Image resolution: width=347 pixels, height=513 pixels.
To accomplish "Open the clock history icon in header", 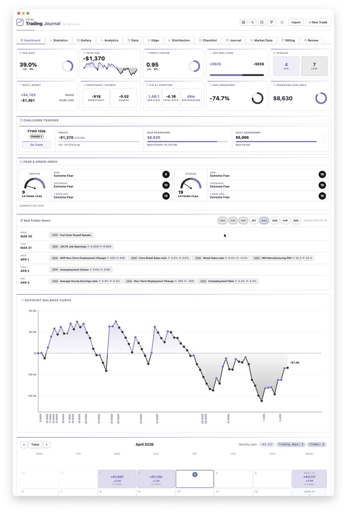I will pyautogui.click(x=262, y=22).
